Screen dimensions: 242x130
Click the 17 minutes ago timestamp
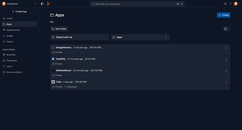[75, 59]
